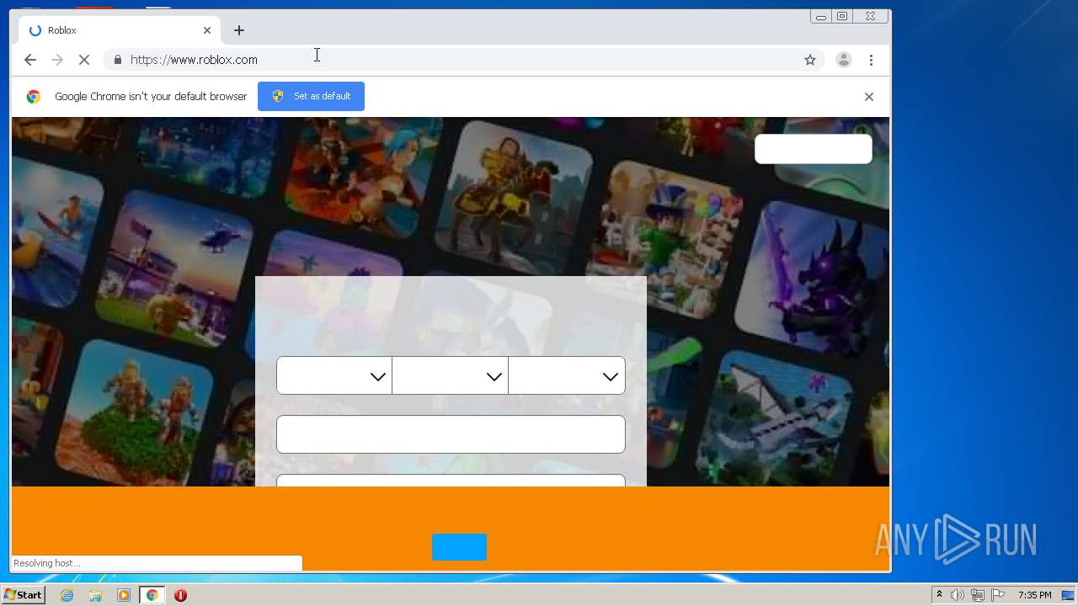This screenshot has width=1078, height=606.
Task: Open the volume speaker icon
Action: click(958, 595)
